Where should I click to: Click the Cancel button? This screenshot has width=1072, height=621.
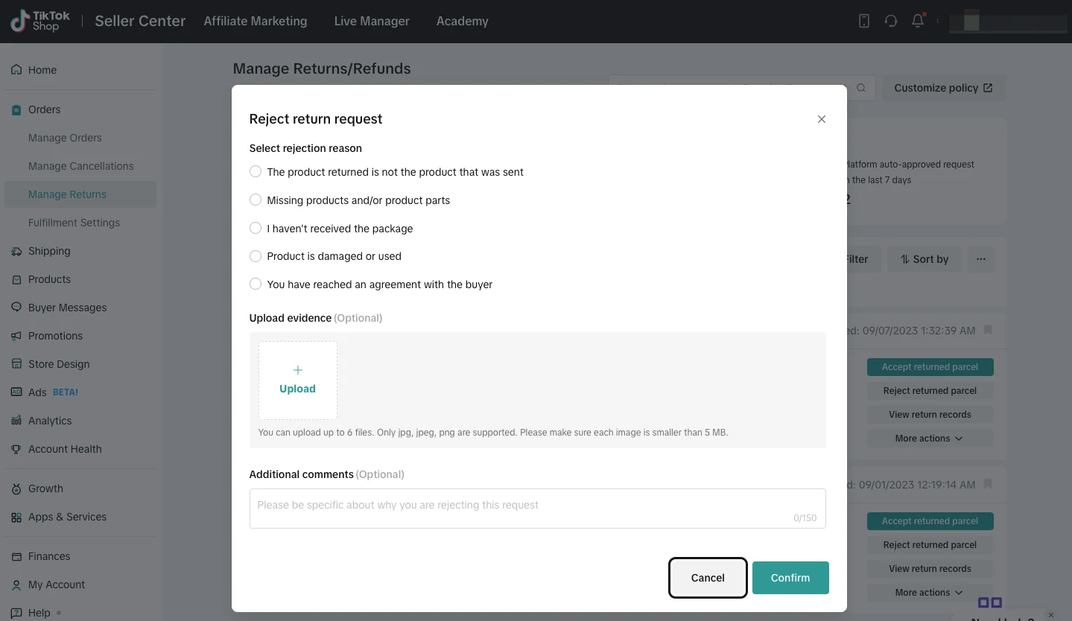(707, 578)
